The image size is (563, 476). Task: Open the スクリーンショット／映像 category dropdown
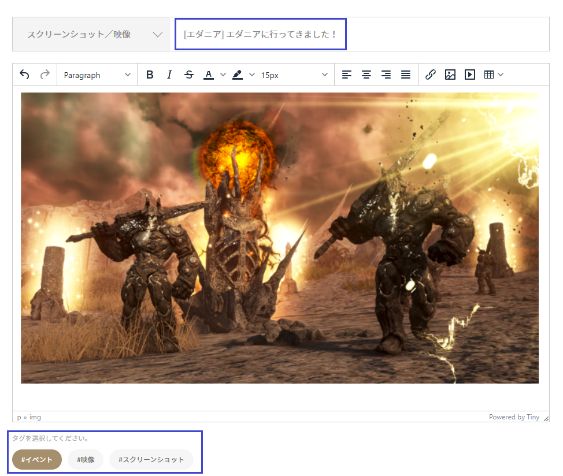[x=91, y=34]
